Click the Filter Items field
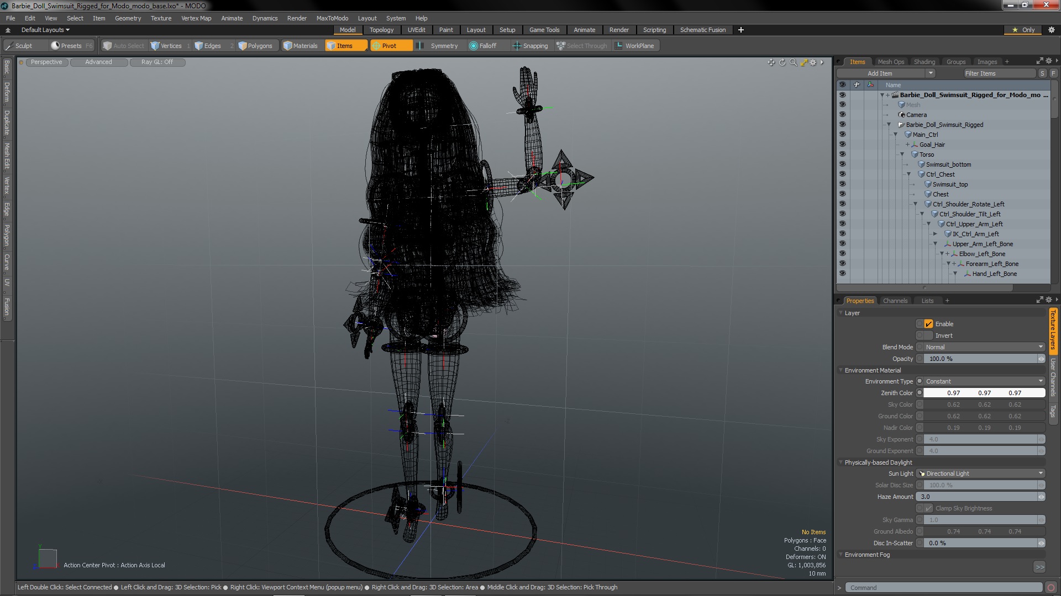This screenshot has height=596, width=1061. click(999, 73)
